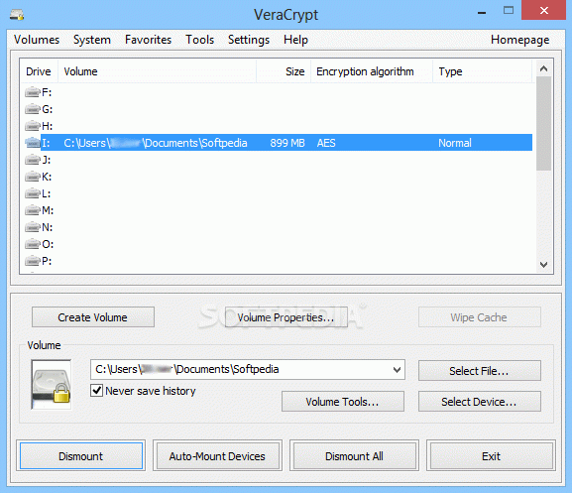Click the Exit button
Viewport: 572px width, 493px height.
point(491,455)
